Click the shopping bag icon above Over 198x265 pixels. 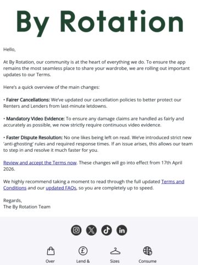point(51,251)
